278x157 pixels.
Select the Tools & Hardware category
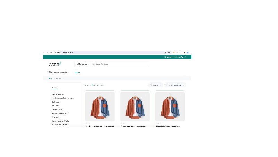(58, 94)
